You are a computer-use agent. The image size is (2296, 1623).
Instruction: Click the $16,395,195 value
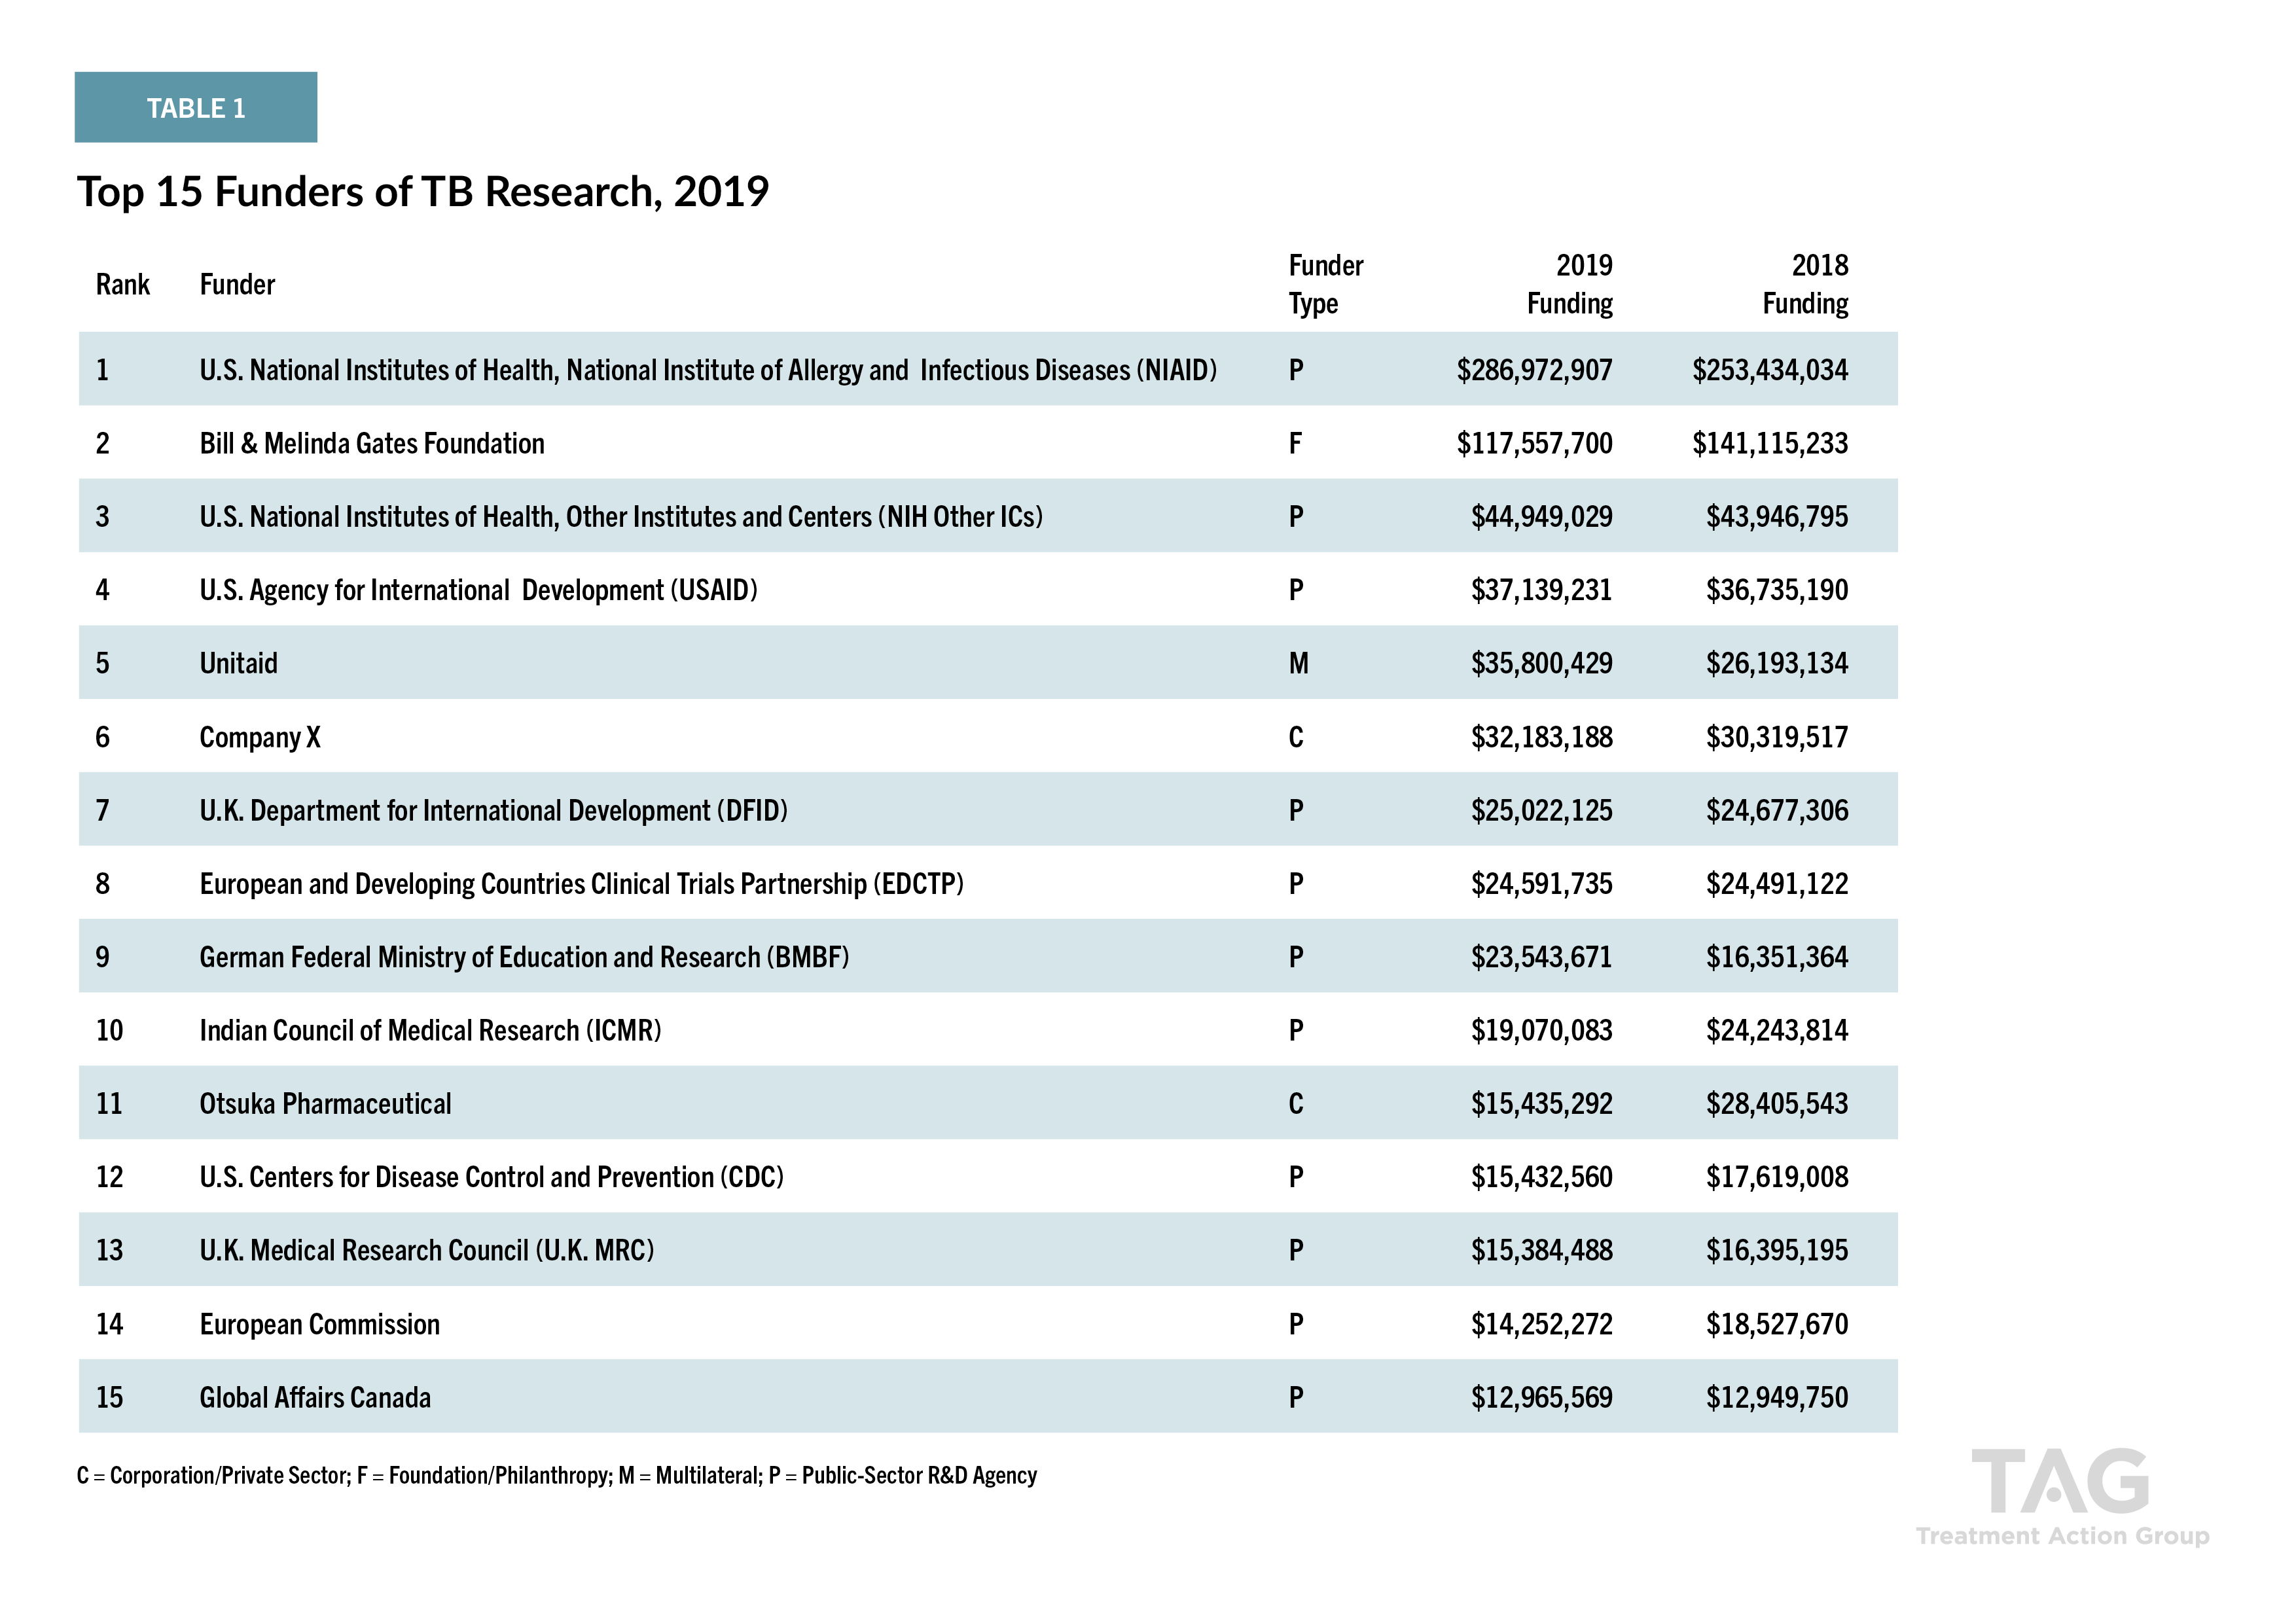click(1777, 1251)
